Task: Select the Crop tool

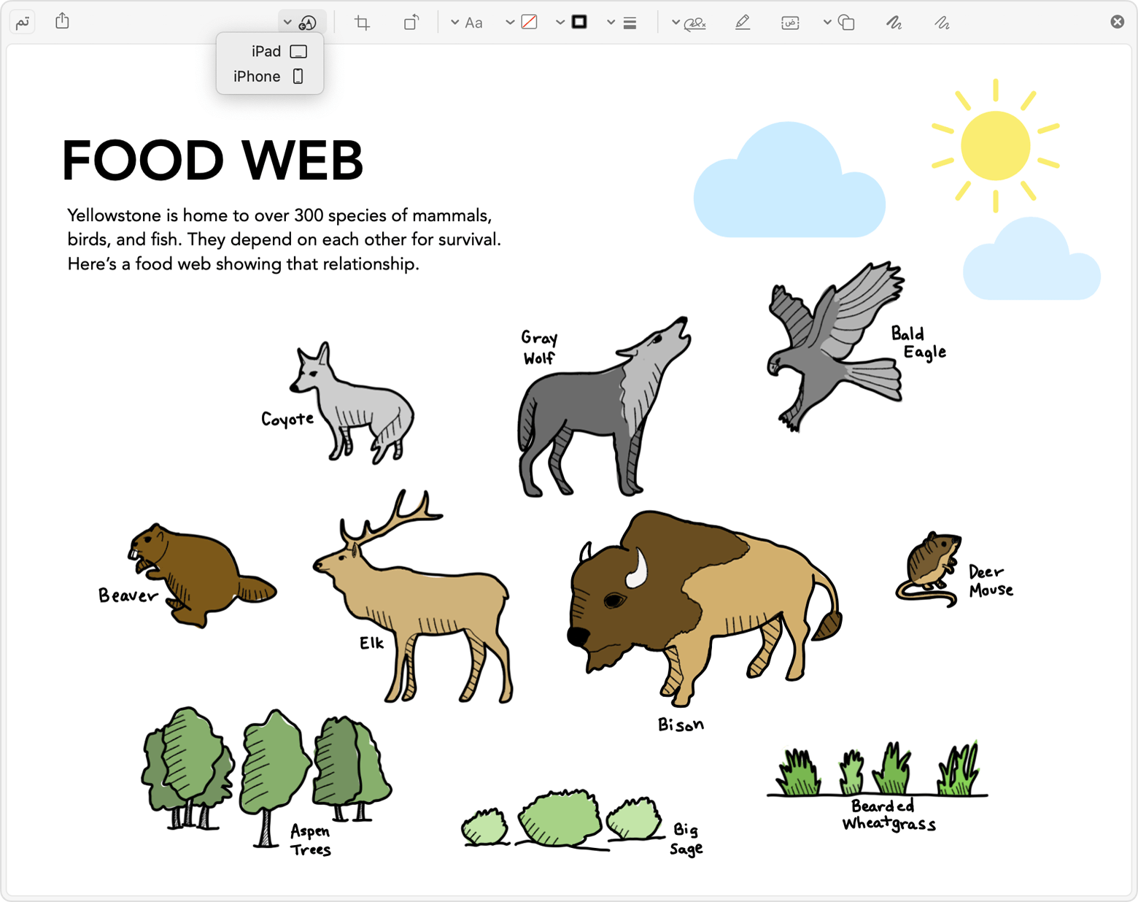Action: [x=362, y=23]
